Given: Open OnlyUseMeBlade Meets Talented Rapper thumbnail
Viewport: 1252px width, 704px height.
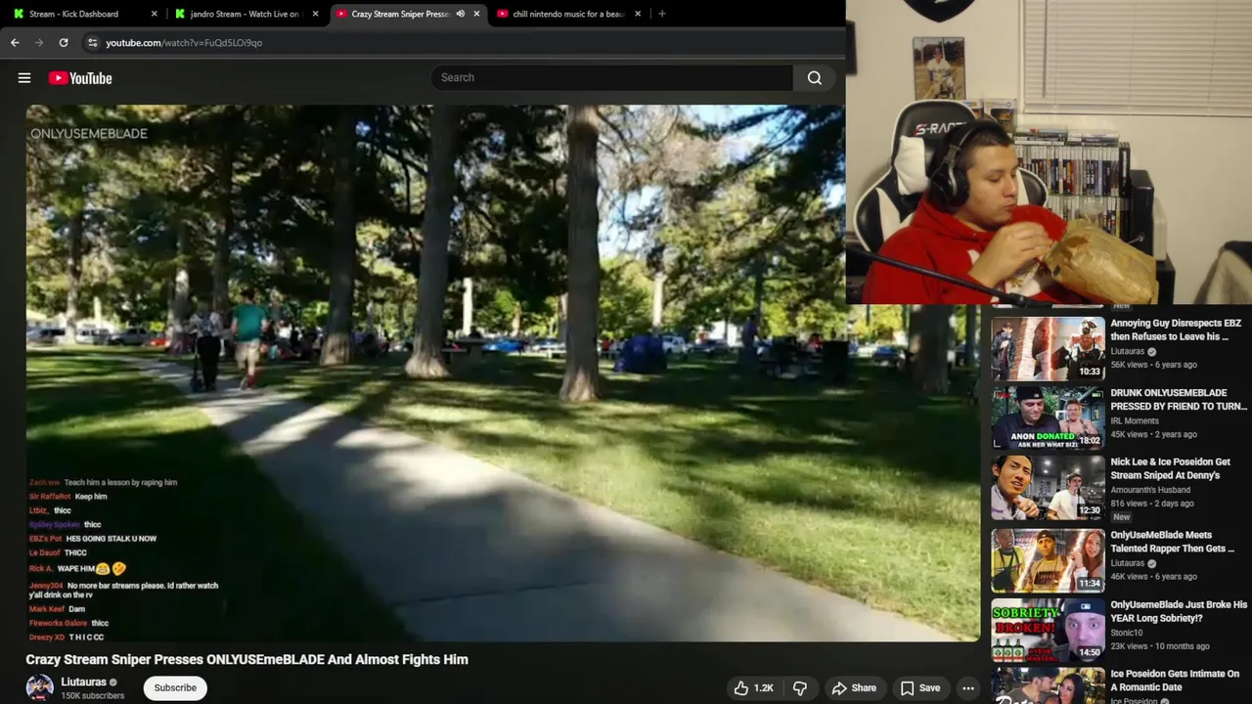Looking at the screenshot, I should click(1048, 560).
